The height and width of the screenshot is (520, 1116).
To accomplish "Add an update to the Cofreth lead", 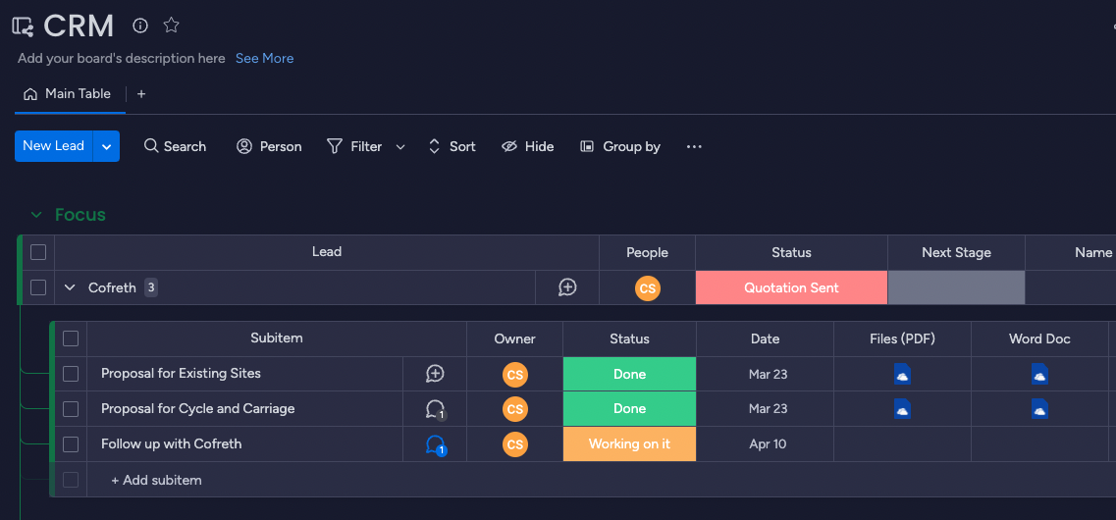I will point(567,287).
